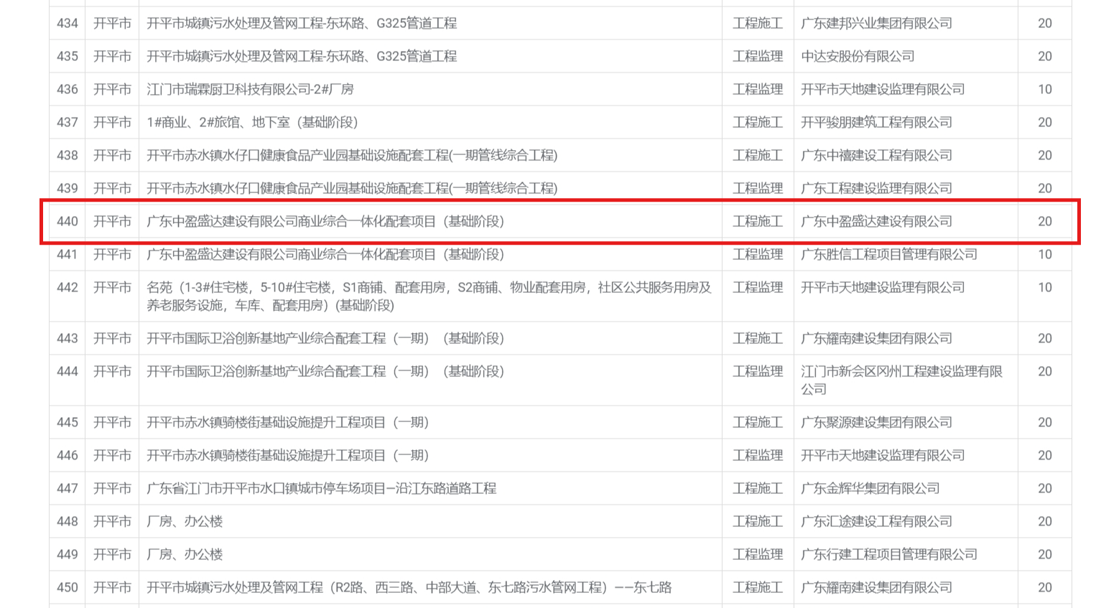The width and height of the screenshot is (1101, 608).
Task: Select company 开平骏朋建筑工程有限公司
Action: point(876,123)
